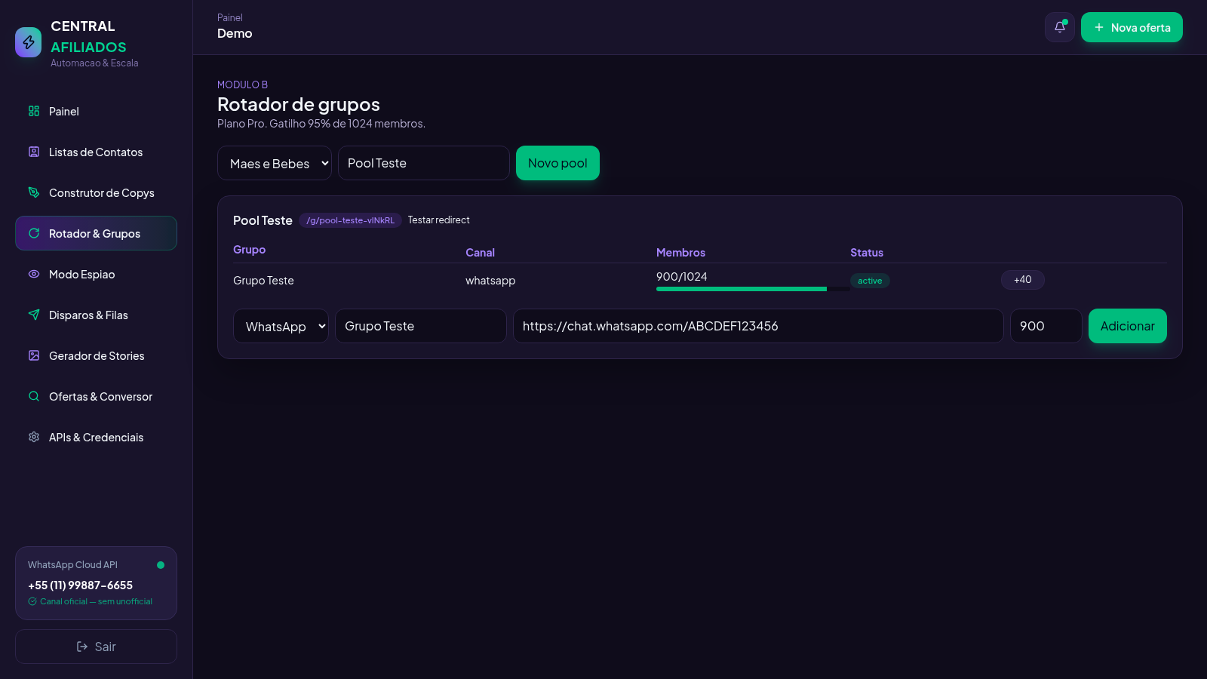Open Gerador de Stories page

(x=96, y=355)
